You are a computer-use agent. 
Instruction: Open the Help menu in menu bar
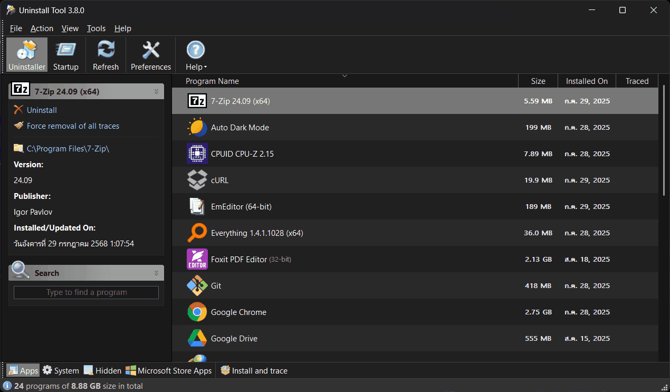[x=123, y=28]
